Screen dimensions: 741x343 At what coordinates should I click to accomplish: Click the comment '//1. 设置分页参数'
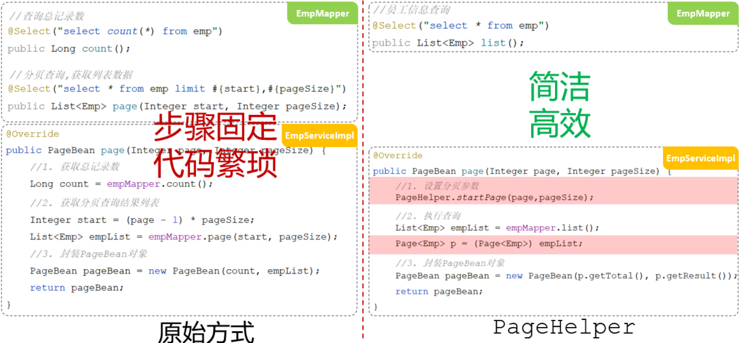tap(437, 186)
